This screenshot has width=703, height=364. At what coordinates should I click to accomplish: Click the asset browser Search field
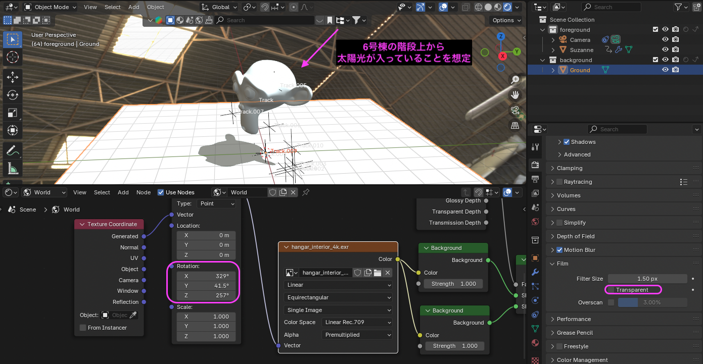pos(264,20)
